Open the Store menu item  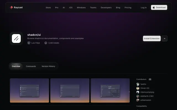(x=48, y=8)
